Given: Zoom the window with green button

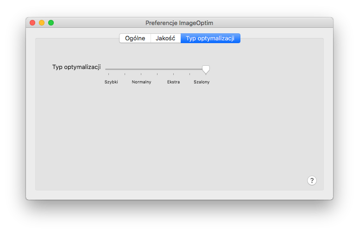Looking at the screenshot, I should [51, 23].
